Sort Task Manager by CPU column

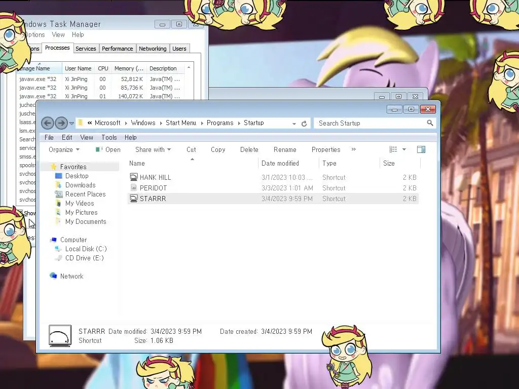click(103, 68)
